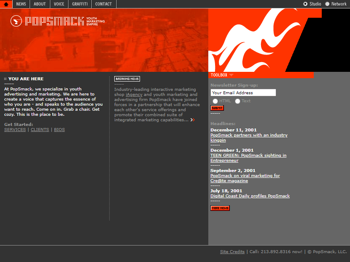The height and width of the screenshot is (262, 350).
Task: Open 'PopSmack on viral marketing' headline
Action: coord(245,178)
